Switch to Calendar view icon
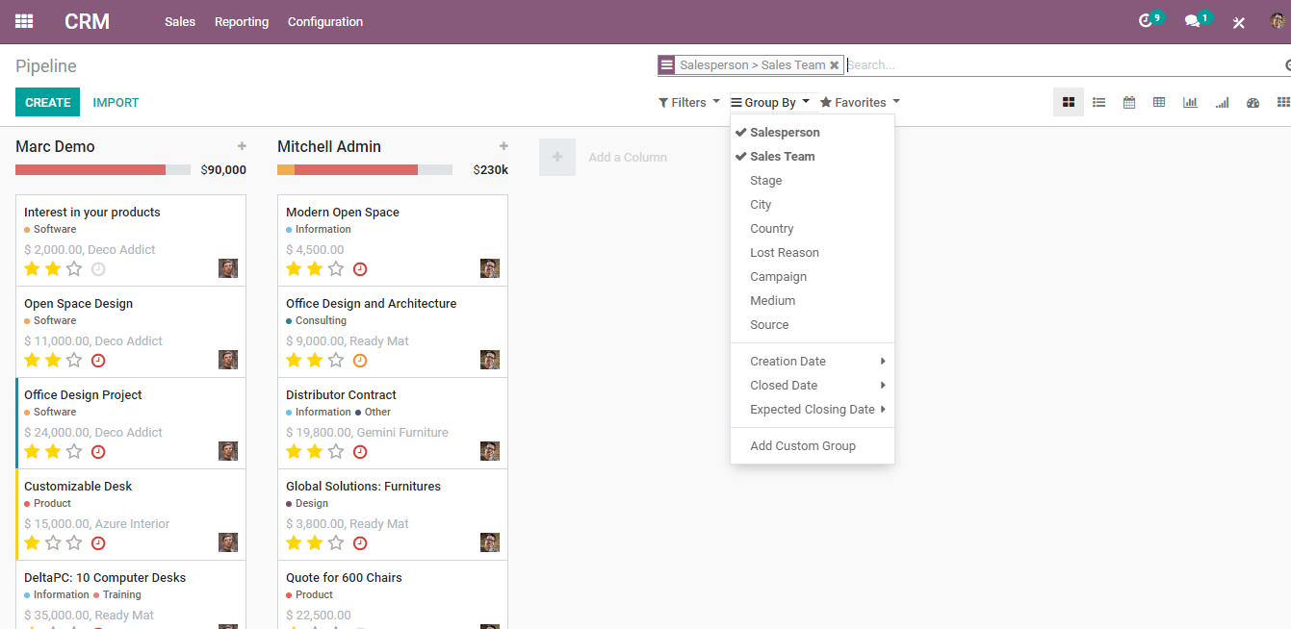 pyautogui.click(x=1129, y=102)
